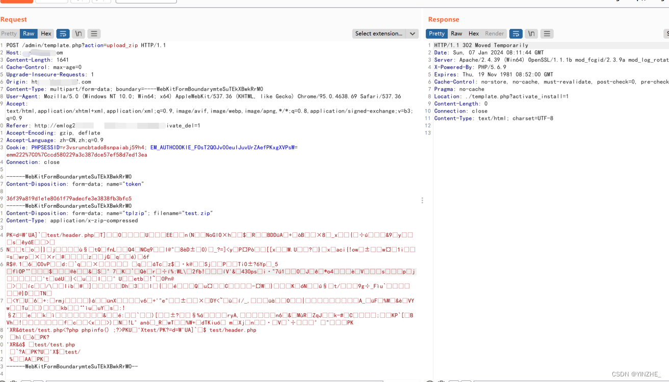
Task: Click the User-Agent Mozilla/5.0 header line
Action: [x=203, y=96]
